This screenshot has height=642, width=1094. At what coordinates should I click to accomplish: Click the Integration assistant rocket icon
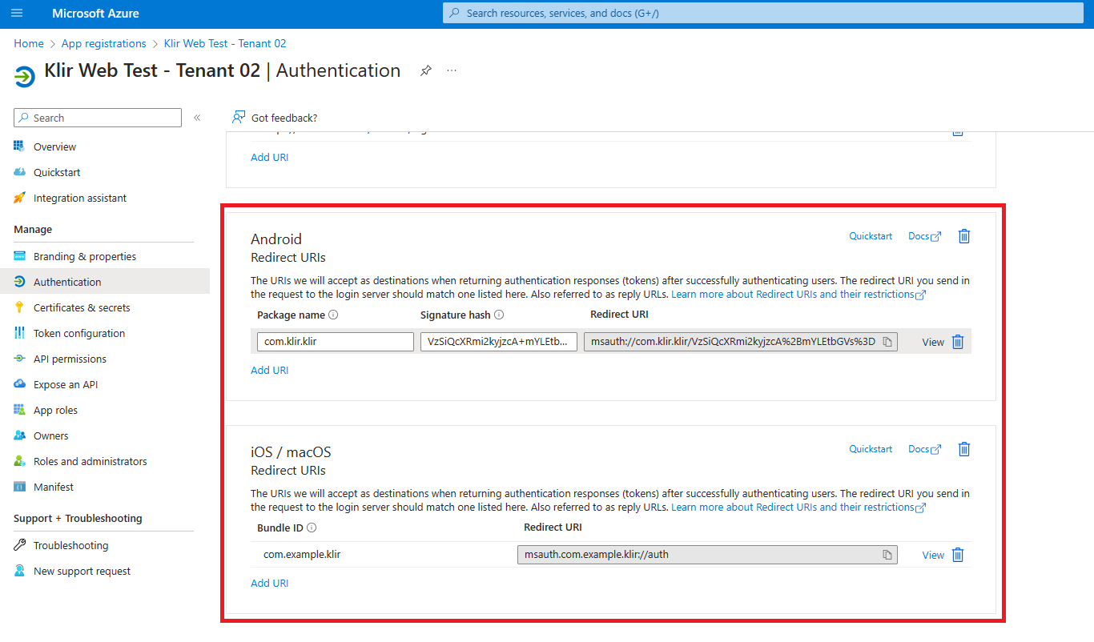coord(19,198)
